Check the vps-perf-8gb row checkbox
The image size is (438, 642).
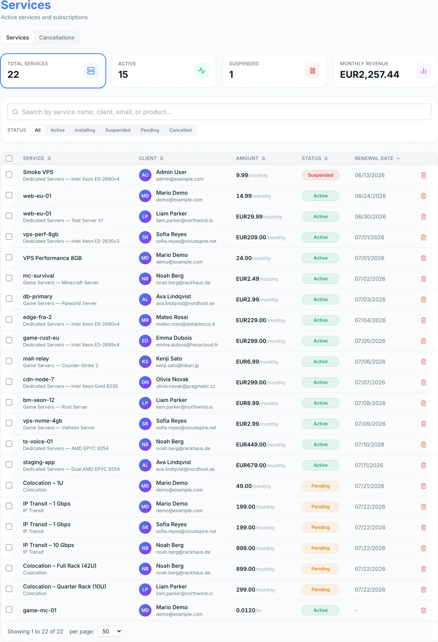click(9, 236)
